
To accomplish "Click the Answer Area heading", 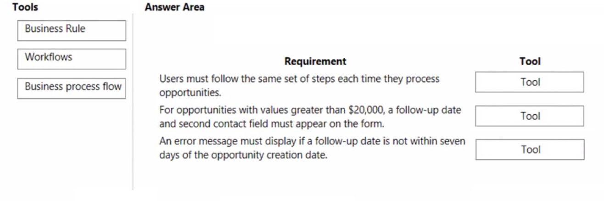I will [x=174, y=7].
